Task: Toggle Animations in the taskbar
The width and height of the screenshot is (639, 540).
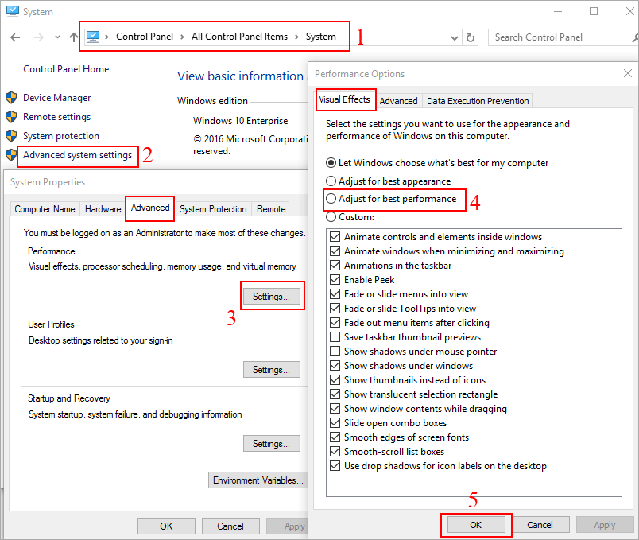Action: tap(391, 266)
